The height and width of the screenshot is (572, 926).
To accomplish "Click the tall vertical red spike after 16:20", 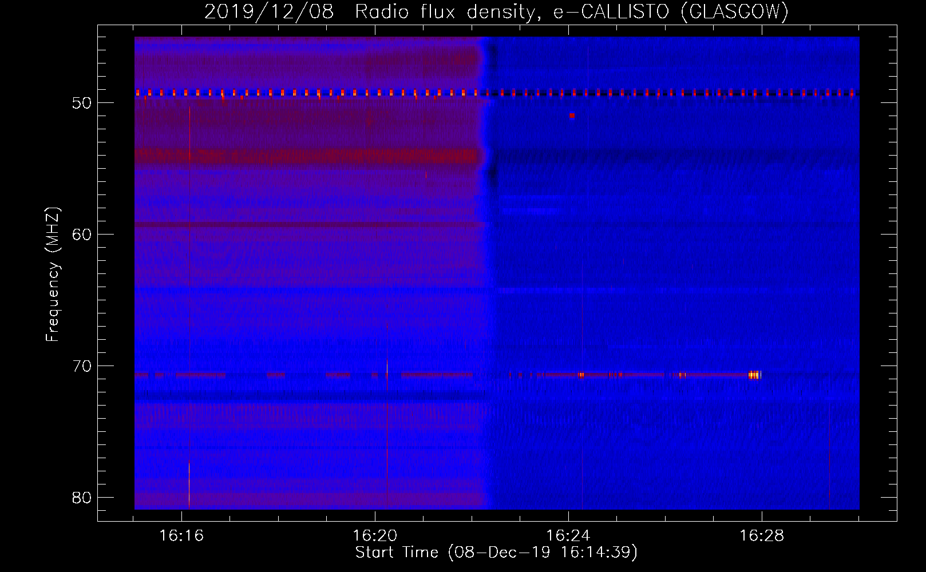I will point(387,416).
